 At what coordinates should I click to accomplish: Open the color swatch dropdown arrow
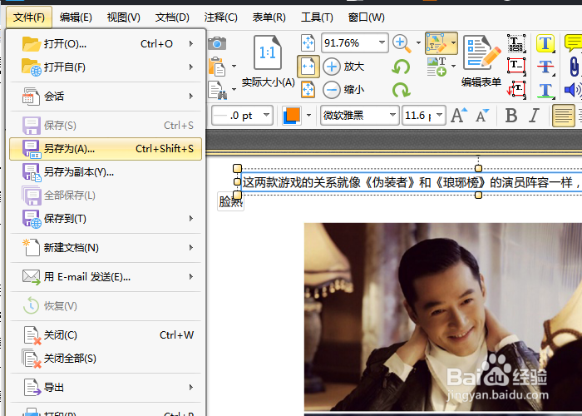coord(308,115)
